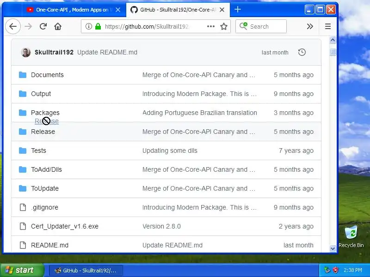The width and height of the screenshot is (370, 277).
Task: Open the README.md file
Action: [49, 245]
